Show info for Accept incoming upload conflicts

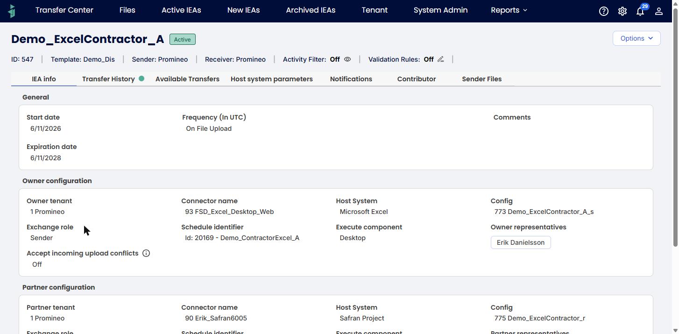[146, 253]
